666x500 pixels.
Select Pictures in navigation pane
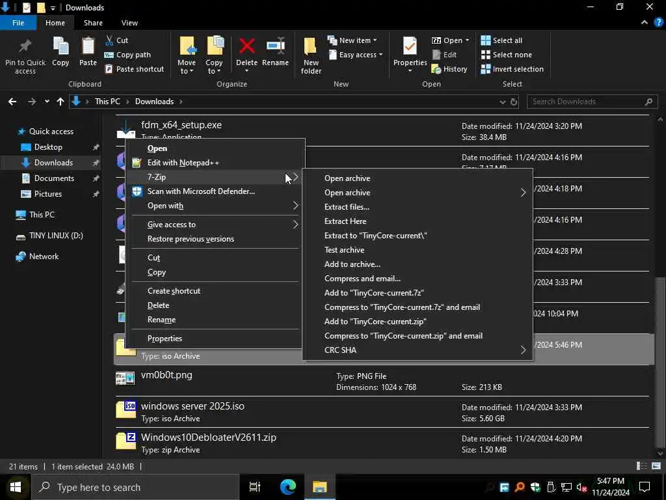(x=47, y=194)
